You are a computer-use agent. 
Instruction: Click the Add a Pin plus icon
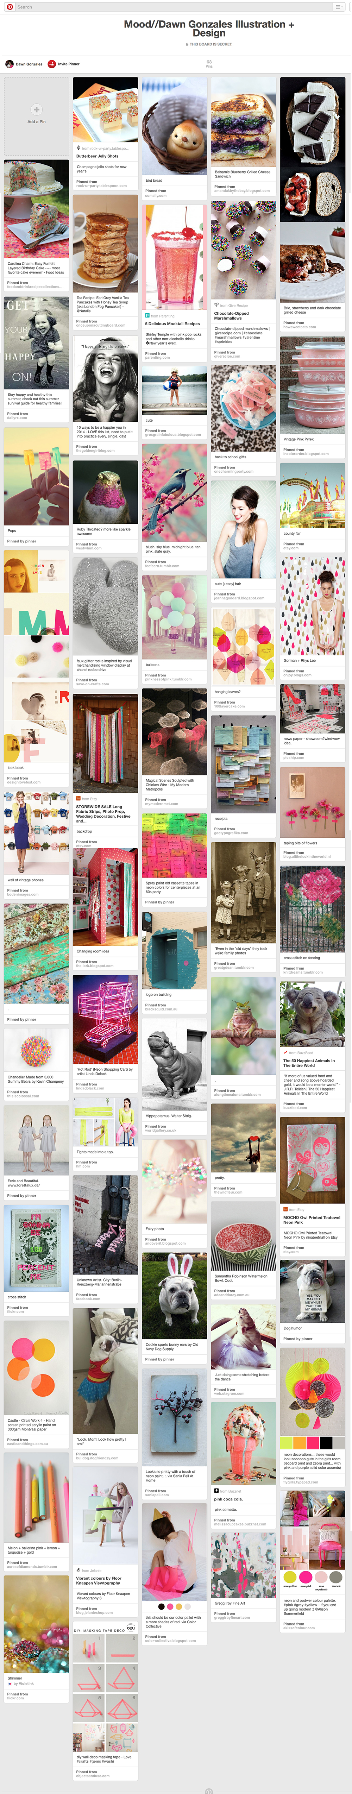click(36, 109)
